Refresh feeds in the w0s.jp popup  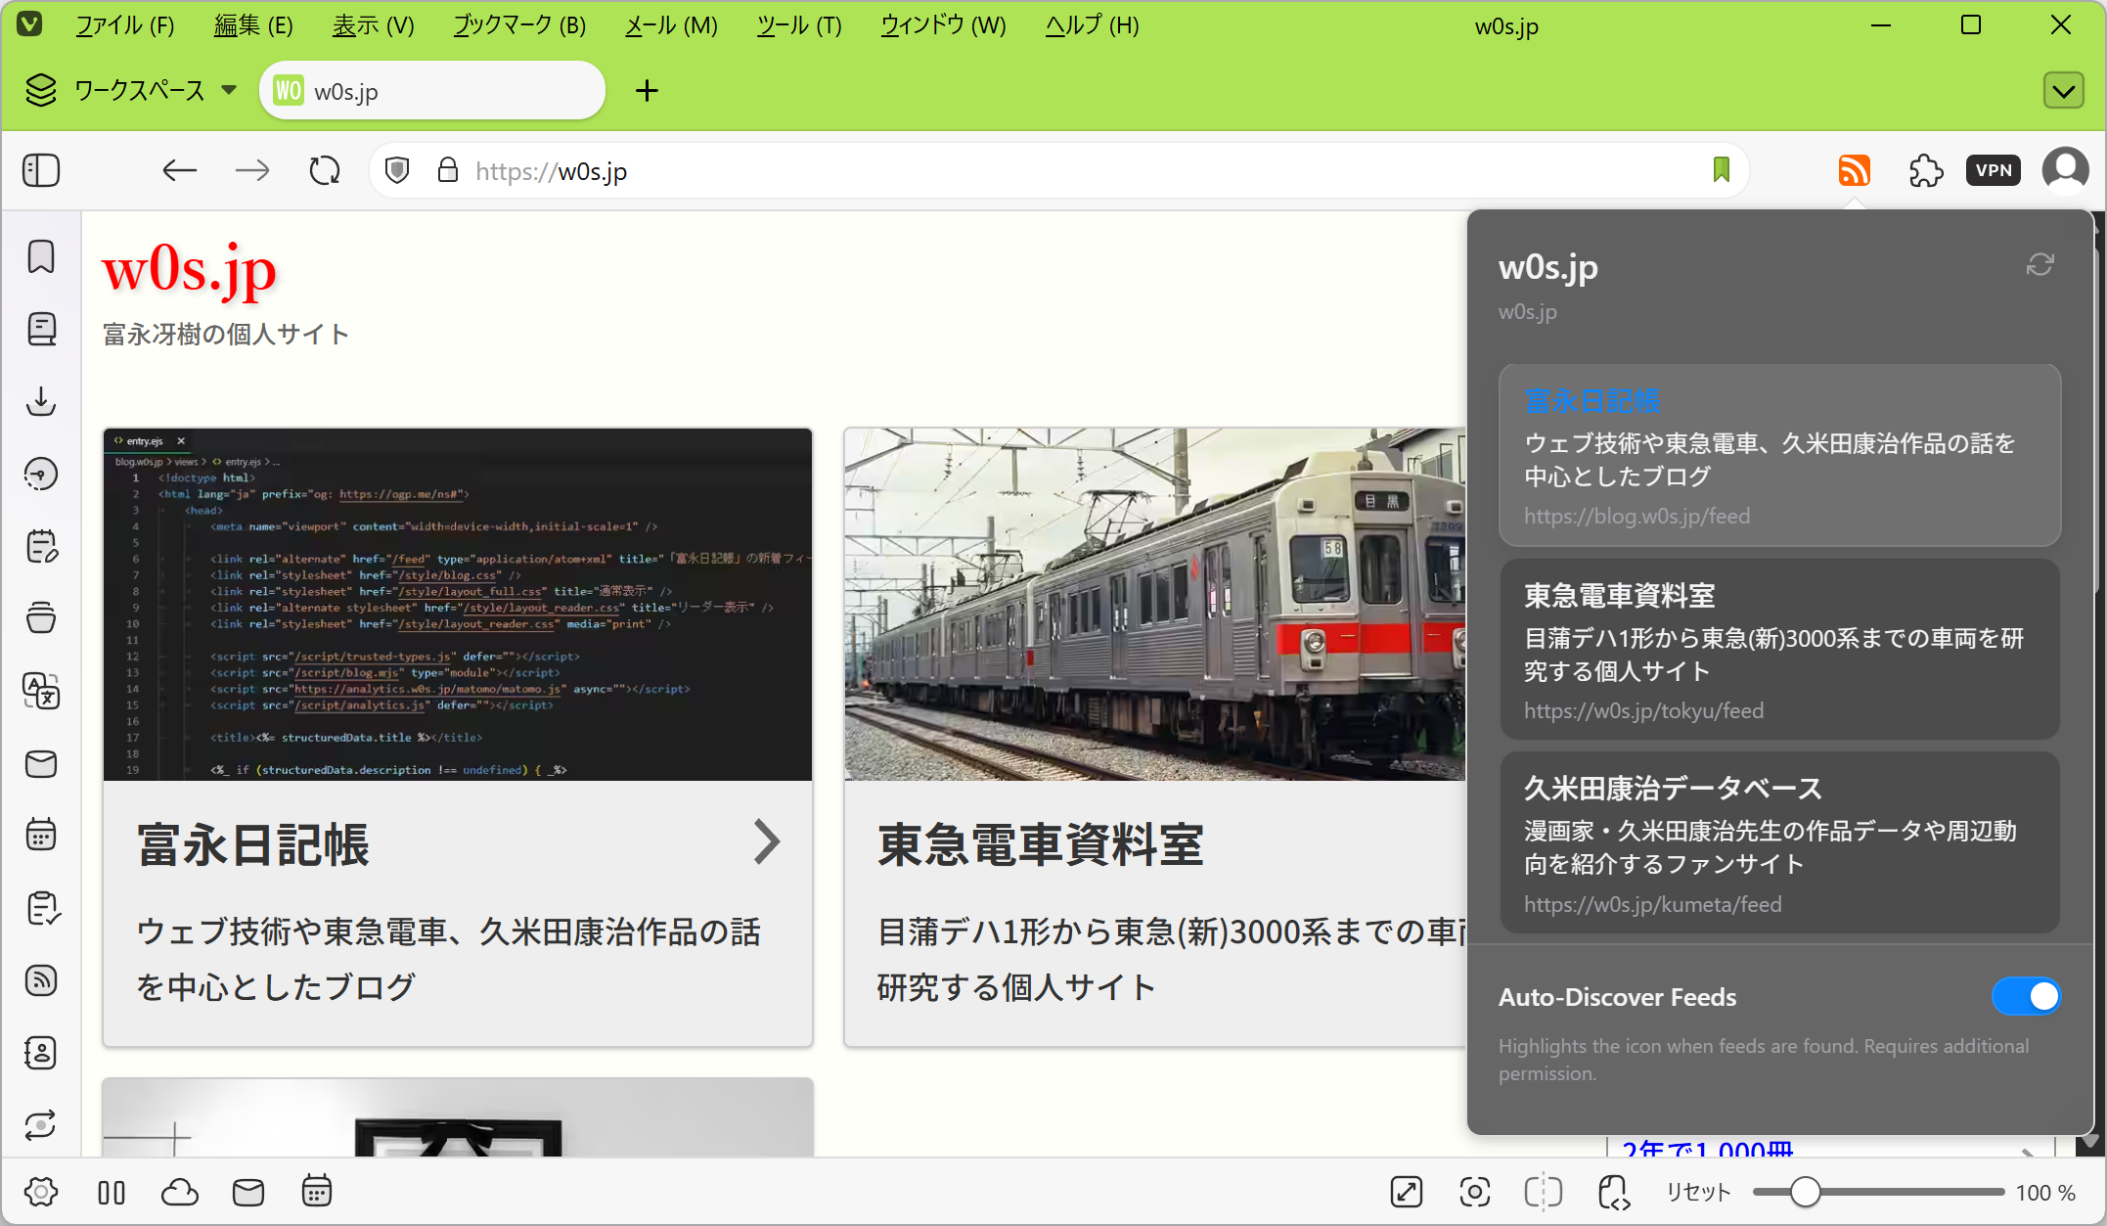click(2040, 264)
